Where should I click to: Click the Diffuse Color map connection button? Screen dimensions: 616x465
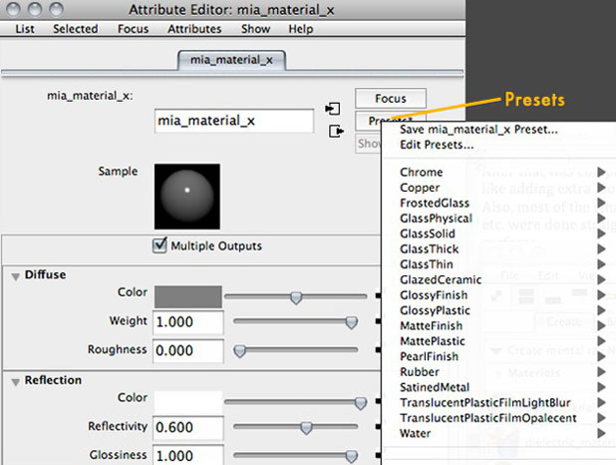pos(378,295)
